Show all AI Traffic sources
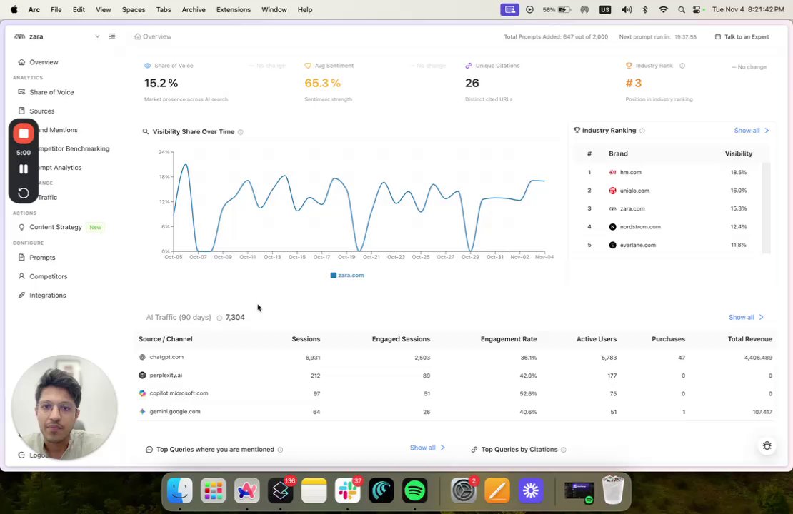 tap(746, 318)
